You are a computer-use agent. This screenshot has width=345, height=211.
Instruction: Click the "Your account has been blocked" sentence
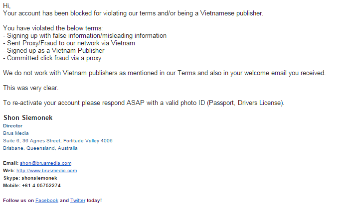(x=133, y=13)
